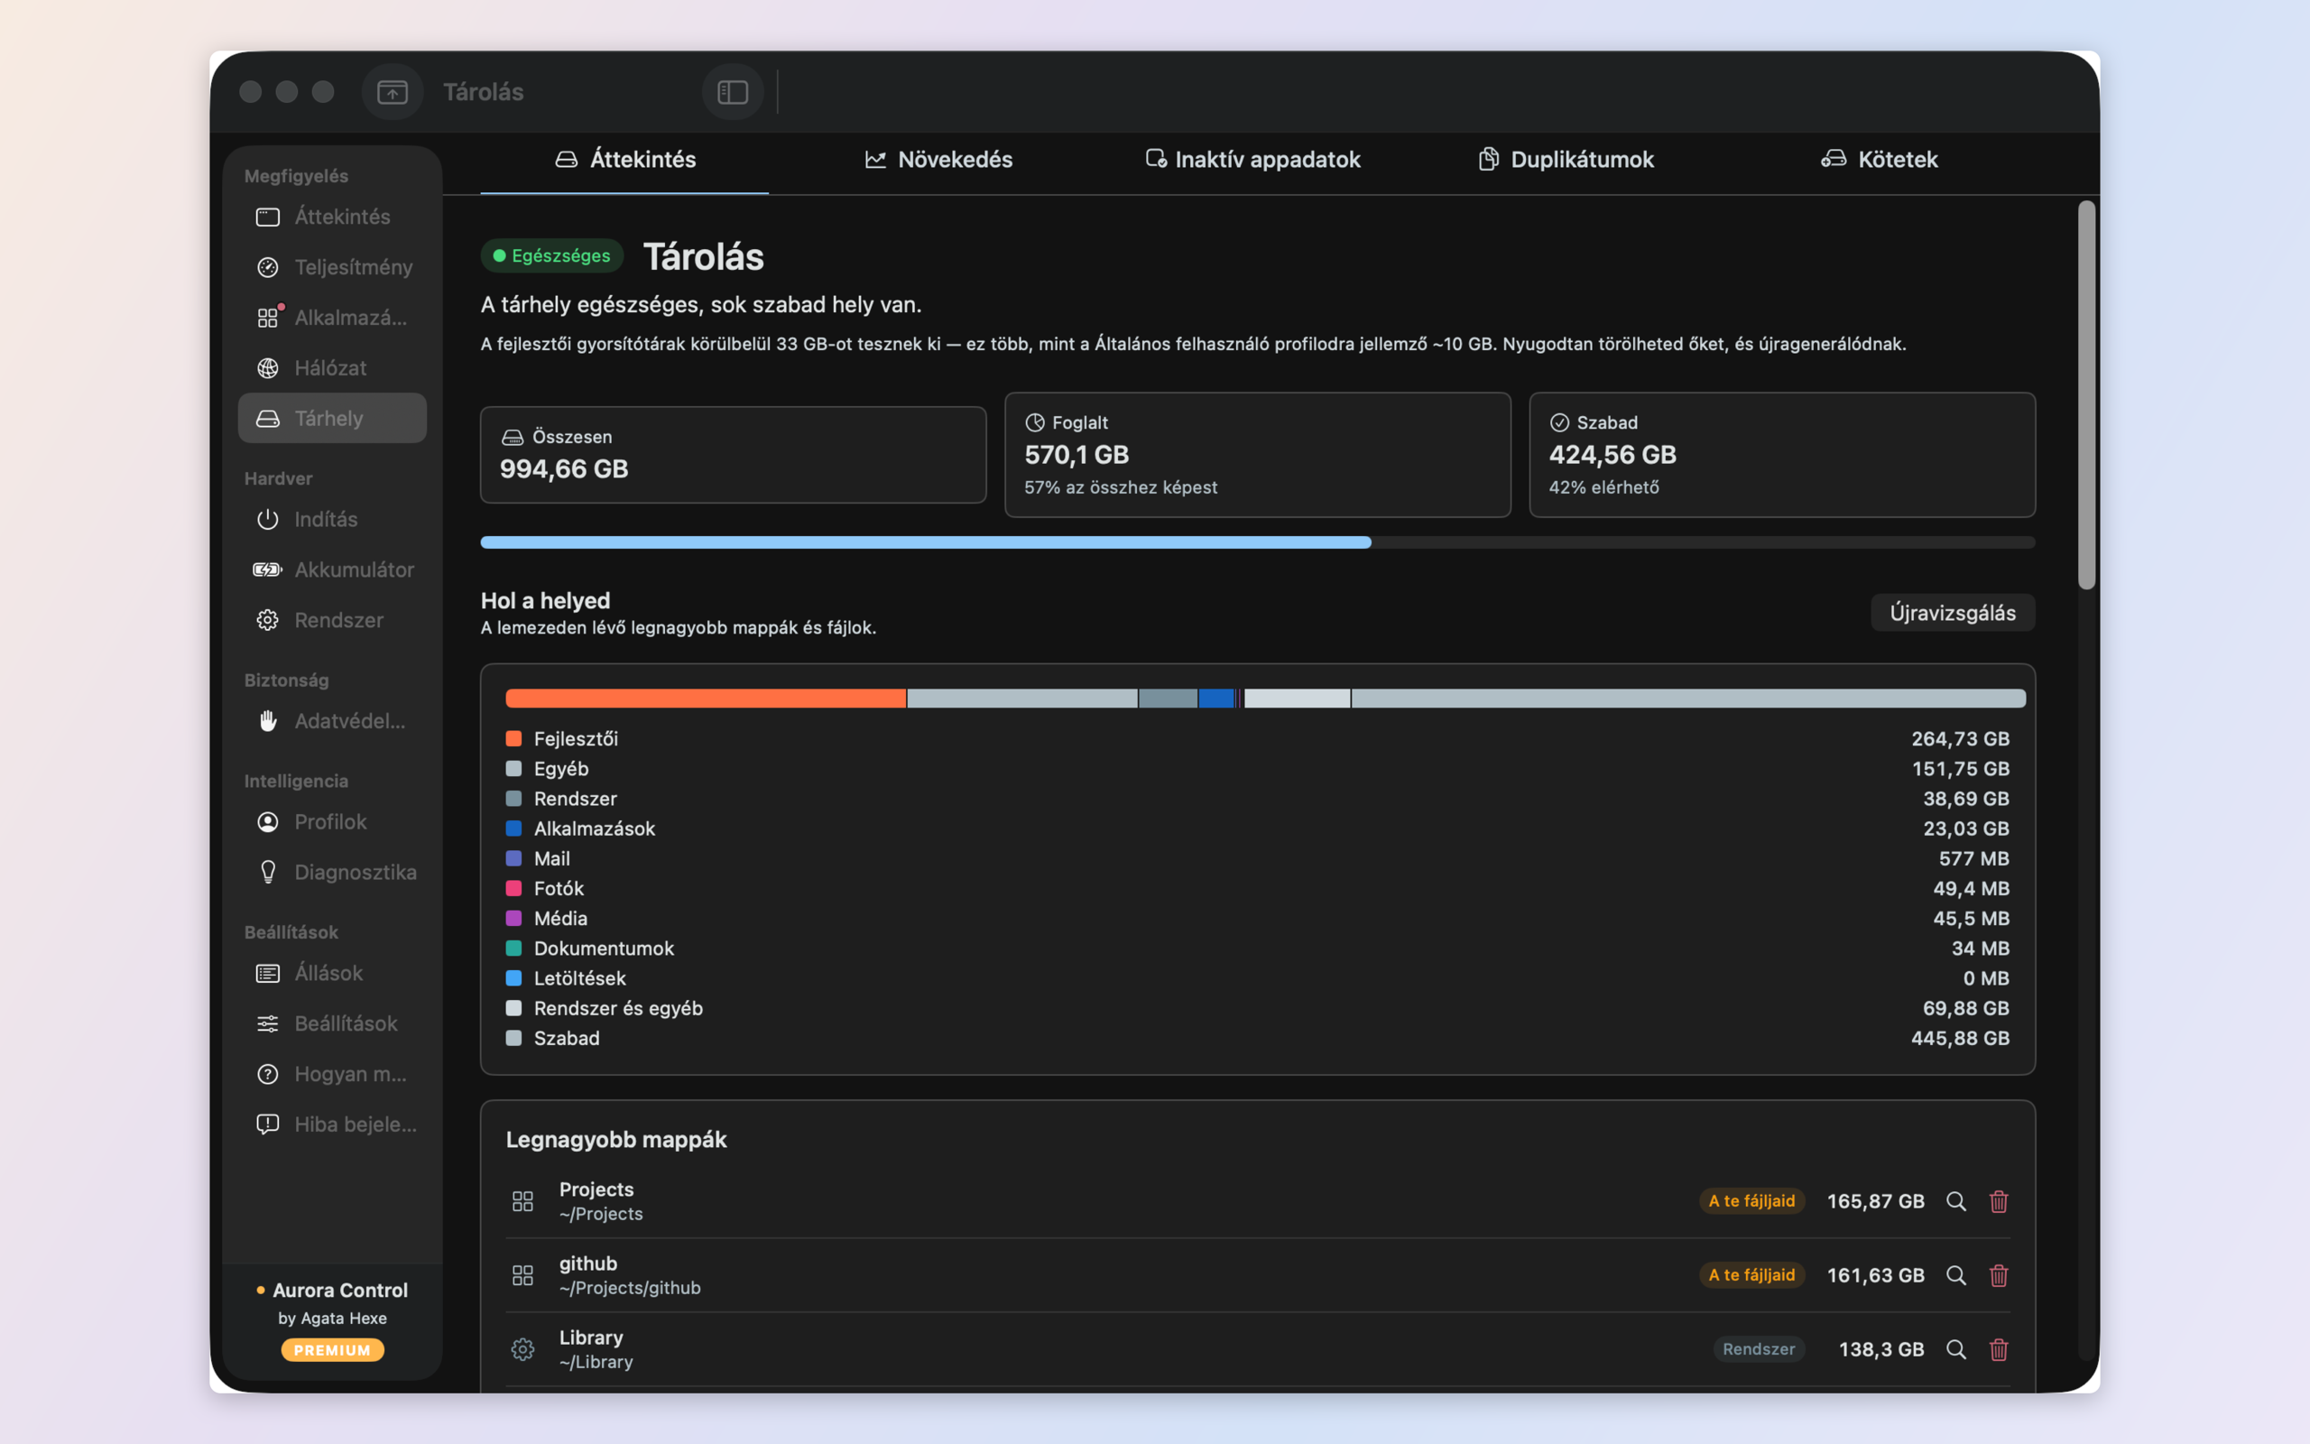Click the Szabad 424,56 GB card
2310x1444 pixels.
pos(1782,455)
